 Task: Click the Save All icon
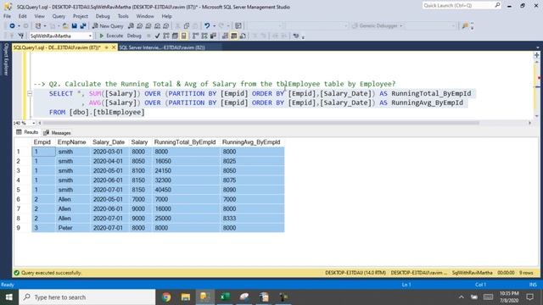tap(83, 26)
